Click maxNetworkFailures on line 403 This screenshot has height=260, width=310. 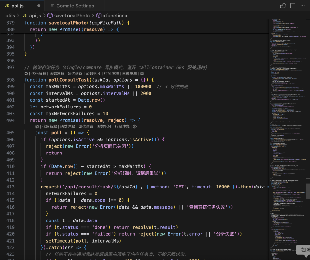[x=70, y=114]
